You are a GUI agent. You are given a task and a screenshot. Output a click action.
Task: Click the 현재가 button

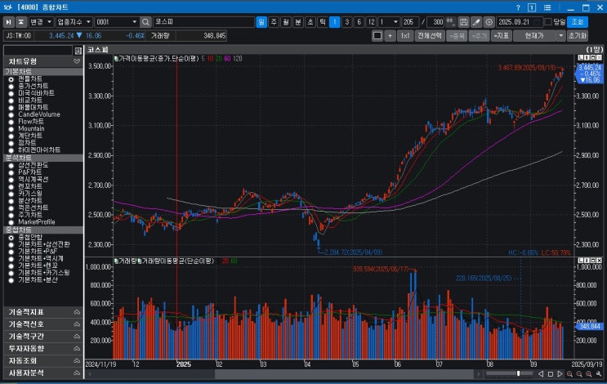pyautogui.click(x=534, y=36)
